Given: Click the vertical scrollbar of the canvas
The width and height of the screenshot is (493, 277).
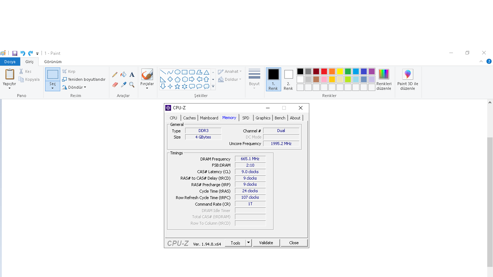Looking at the screenshot, I should (490, 202).
